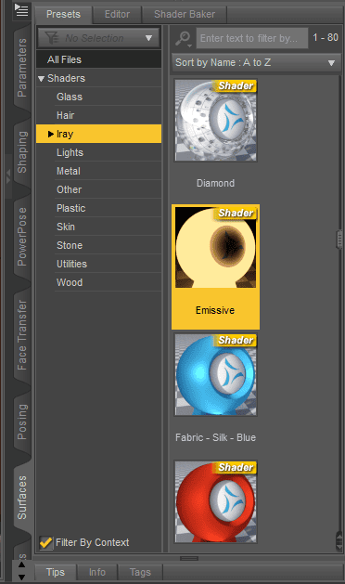Switch to the Presets tab
The height and width of the screenshot is (584, 345).
[x=63, y=15]
